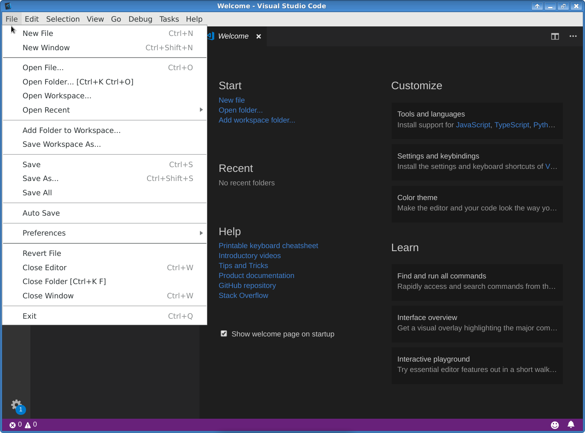
Task: Open the Edit menu
Action: point(32,19)
